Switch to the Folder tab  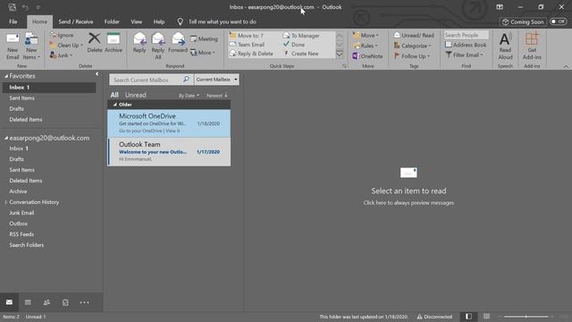point(112,21)
